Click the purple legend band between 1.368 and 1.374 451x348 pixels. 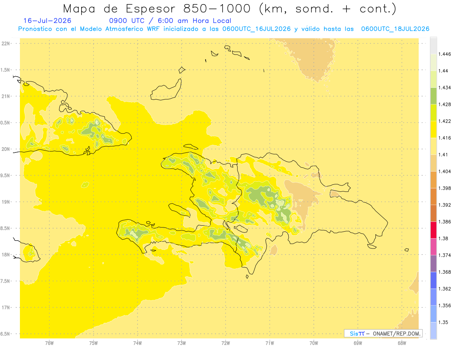point(433,264)
